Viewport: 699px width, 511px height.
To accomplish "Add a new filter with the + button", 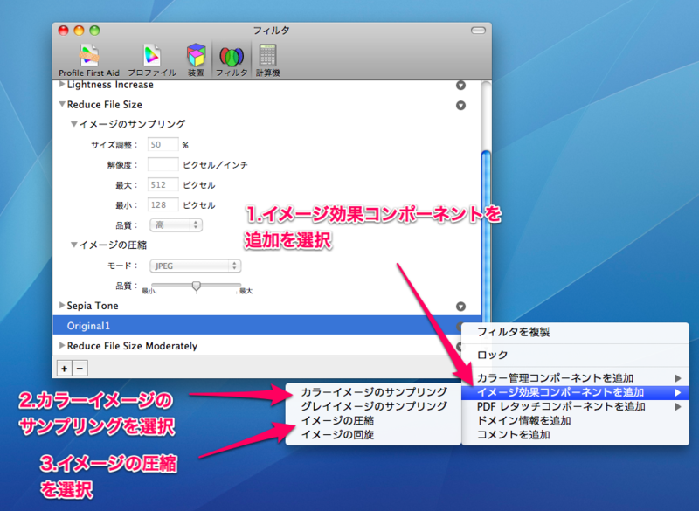I will 65,368.
